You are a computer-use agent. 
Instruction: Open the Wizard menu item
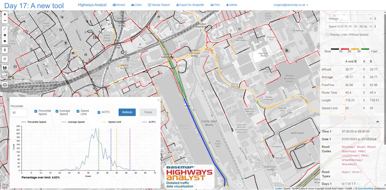click(119, 5)
